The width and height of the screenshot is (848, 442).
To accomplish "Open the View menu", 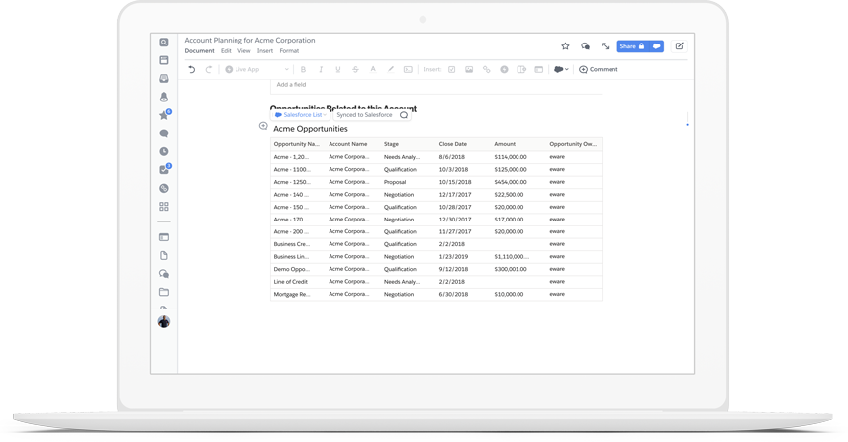I will click(x=243, y=51).
